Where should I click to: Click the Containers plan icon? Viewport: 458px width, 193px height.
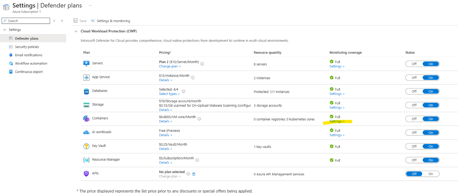[86, 119]
